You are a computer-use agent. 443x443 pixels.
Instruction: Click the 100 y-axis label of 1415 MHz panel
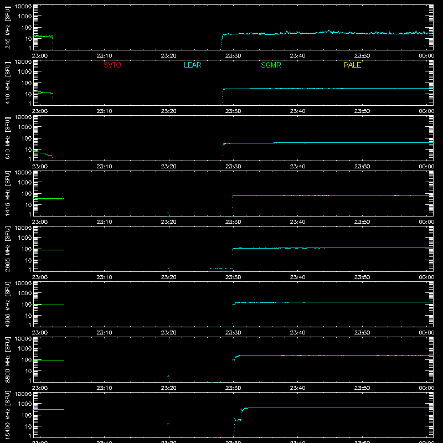pos(27,193)
